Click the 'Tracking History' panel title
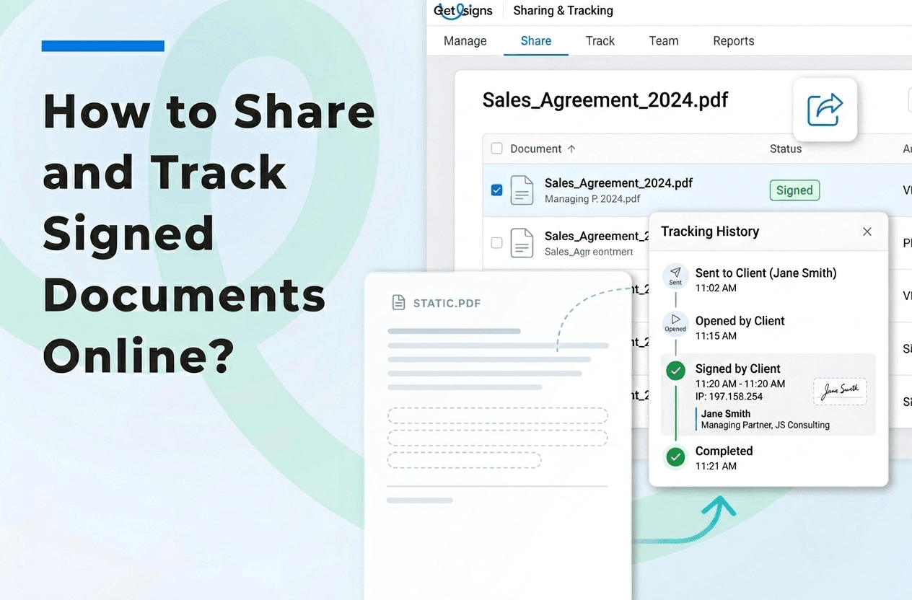Screen dimensions: 912x600 pyautogui.click(x=710, y=231)
